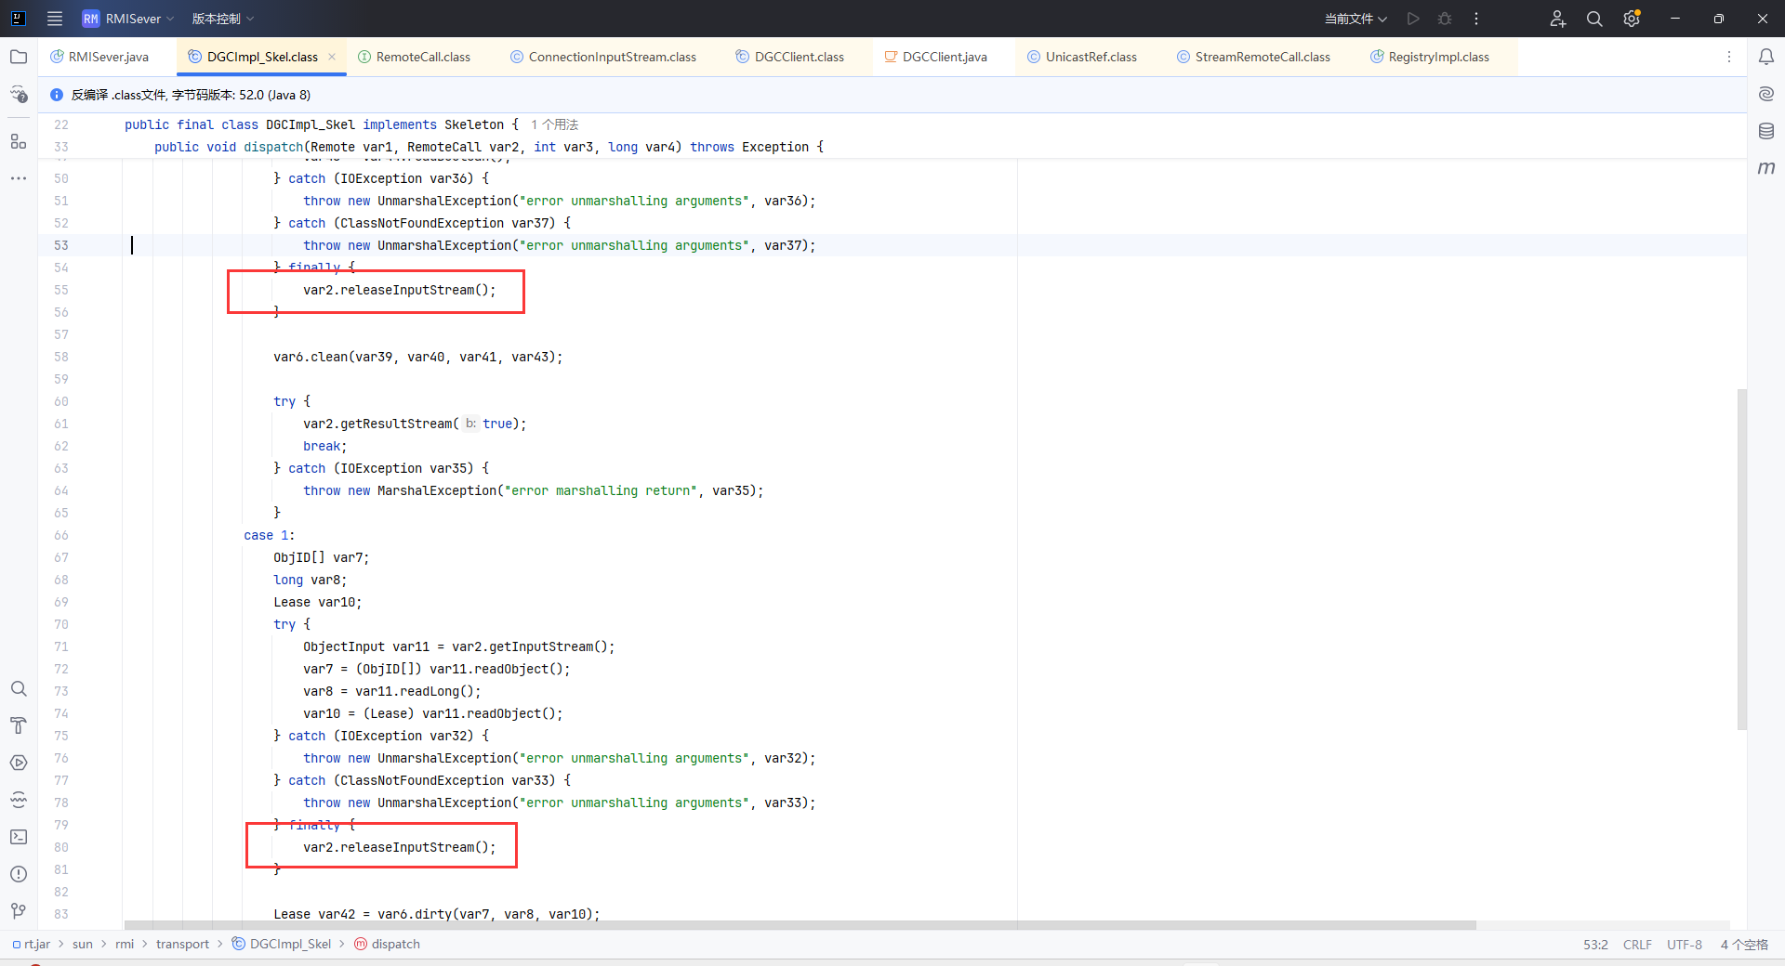Screen dimensions: 1785x966
Task: Open the Structure tool window icon
Action: [x=19, y=141]
